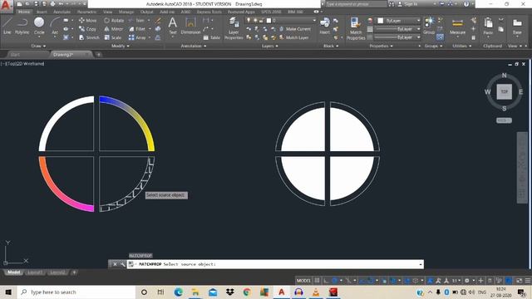
Task: Click the command line close X
Action: pos(115,264)
